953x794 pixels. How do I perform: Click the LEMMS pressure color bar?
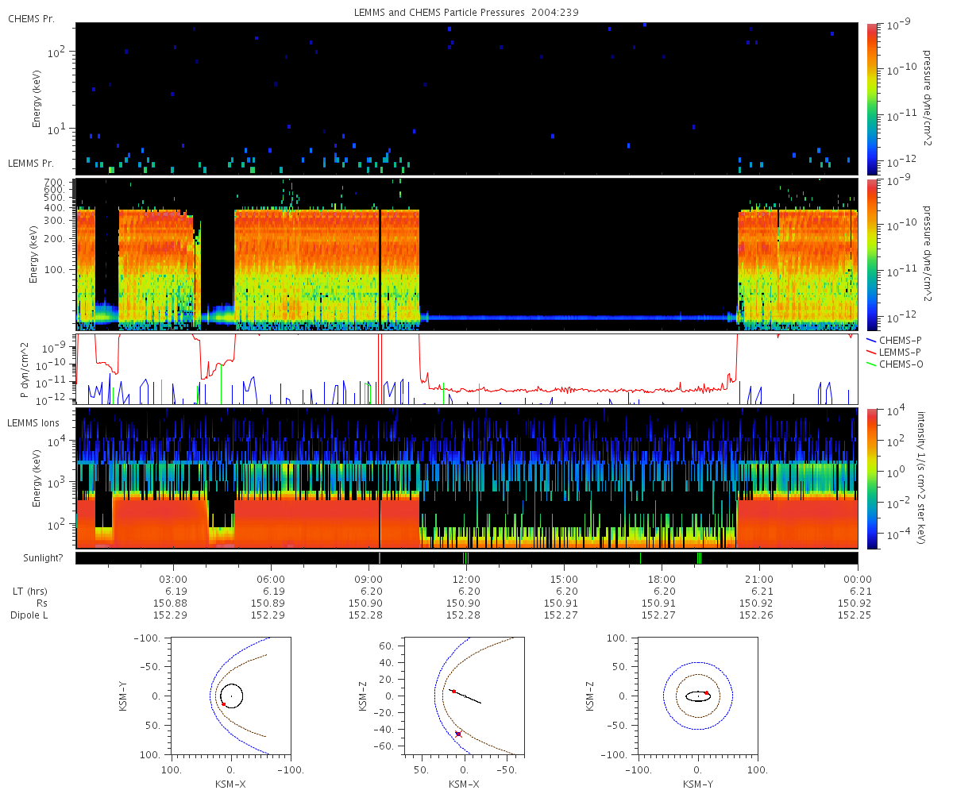872,254
